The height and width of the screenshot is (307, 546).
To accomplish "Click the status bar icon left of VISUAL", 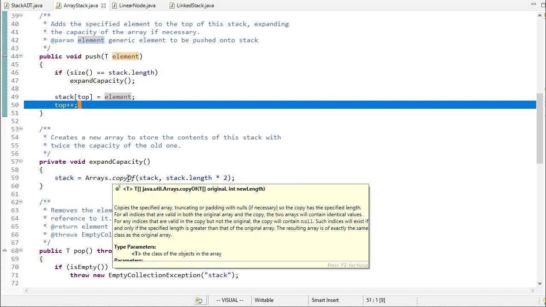I will [x=199, y=300].
